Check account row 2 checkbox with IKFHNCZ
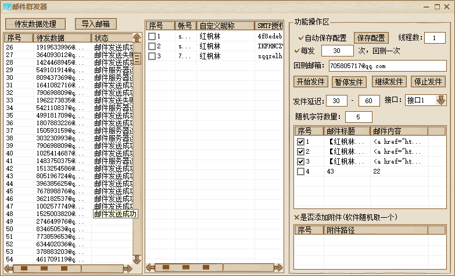455x276 pixels. (152, 46)
